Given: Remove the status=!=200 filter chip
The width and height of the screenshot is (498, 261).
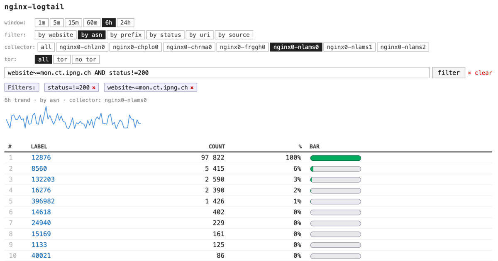Looking at the screenshot, I should coord(94,87).
